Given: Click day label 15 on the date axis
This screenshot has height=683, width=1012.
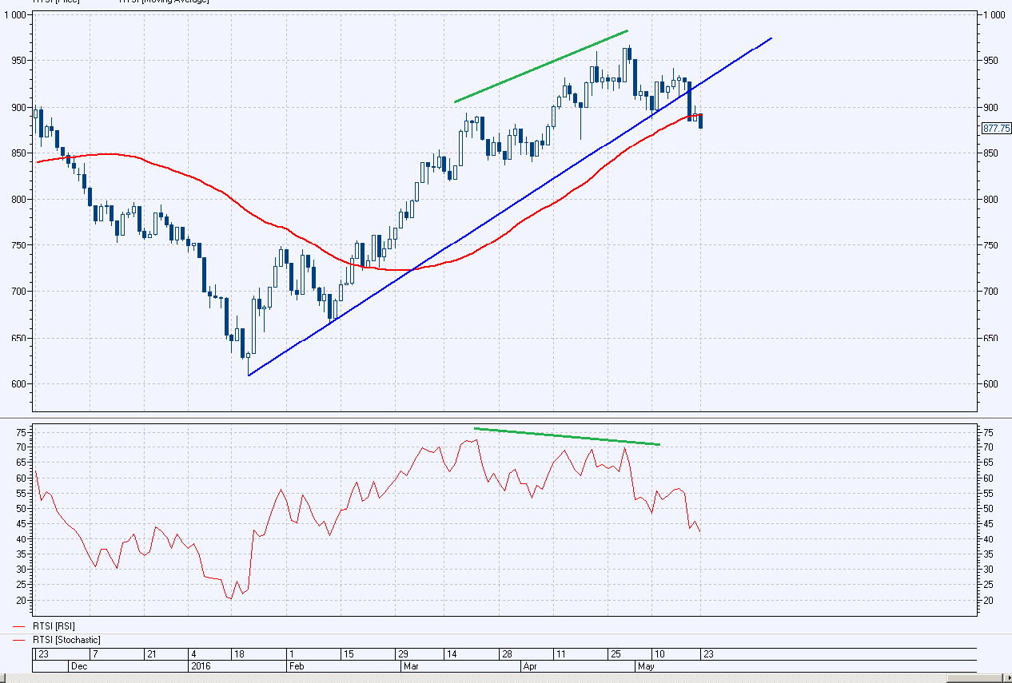Looking at the screenshot, I should click(x=348, y=654).
